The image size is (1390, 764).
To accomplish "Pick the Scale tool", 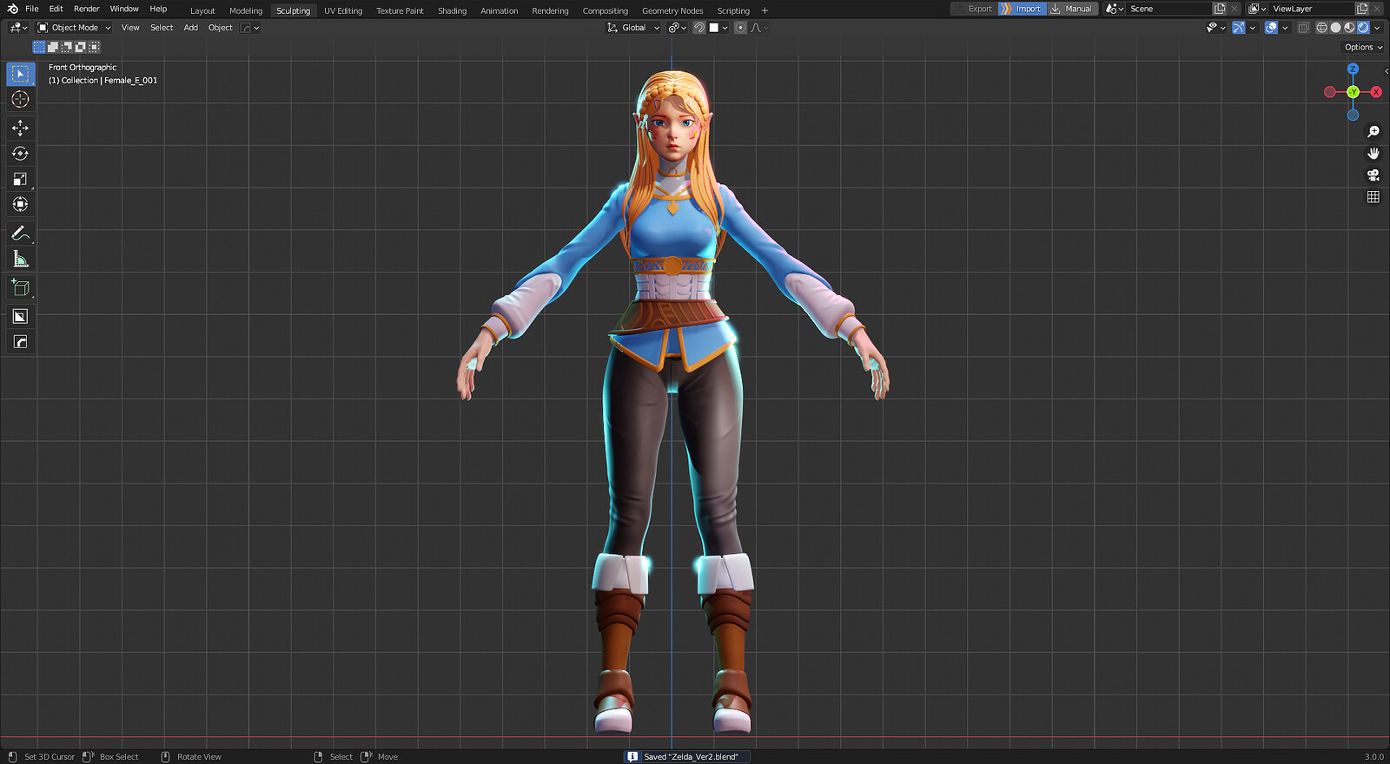I will point(20,179).
